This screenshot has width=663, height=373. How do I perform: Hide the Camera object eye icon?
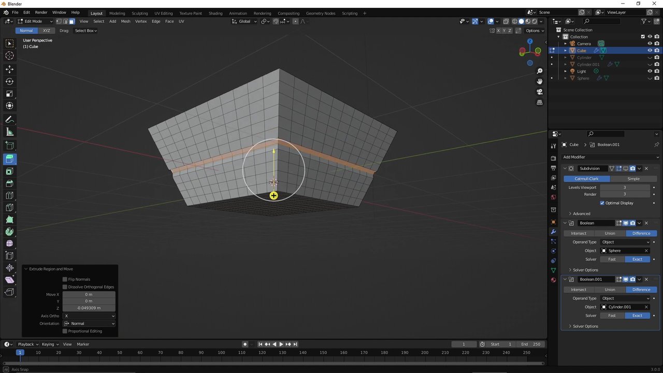click(x=650, y=44)
